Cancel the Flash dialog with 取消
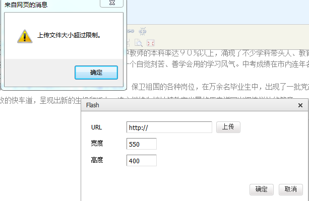The width and height of the screenshot is (309, 201). tap(291, 189)
